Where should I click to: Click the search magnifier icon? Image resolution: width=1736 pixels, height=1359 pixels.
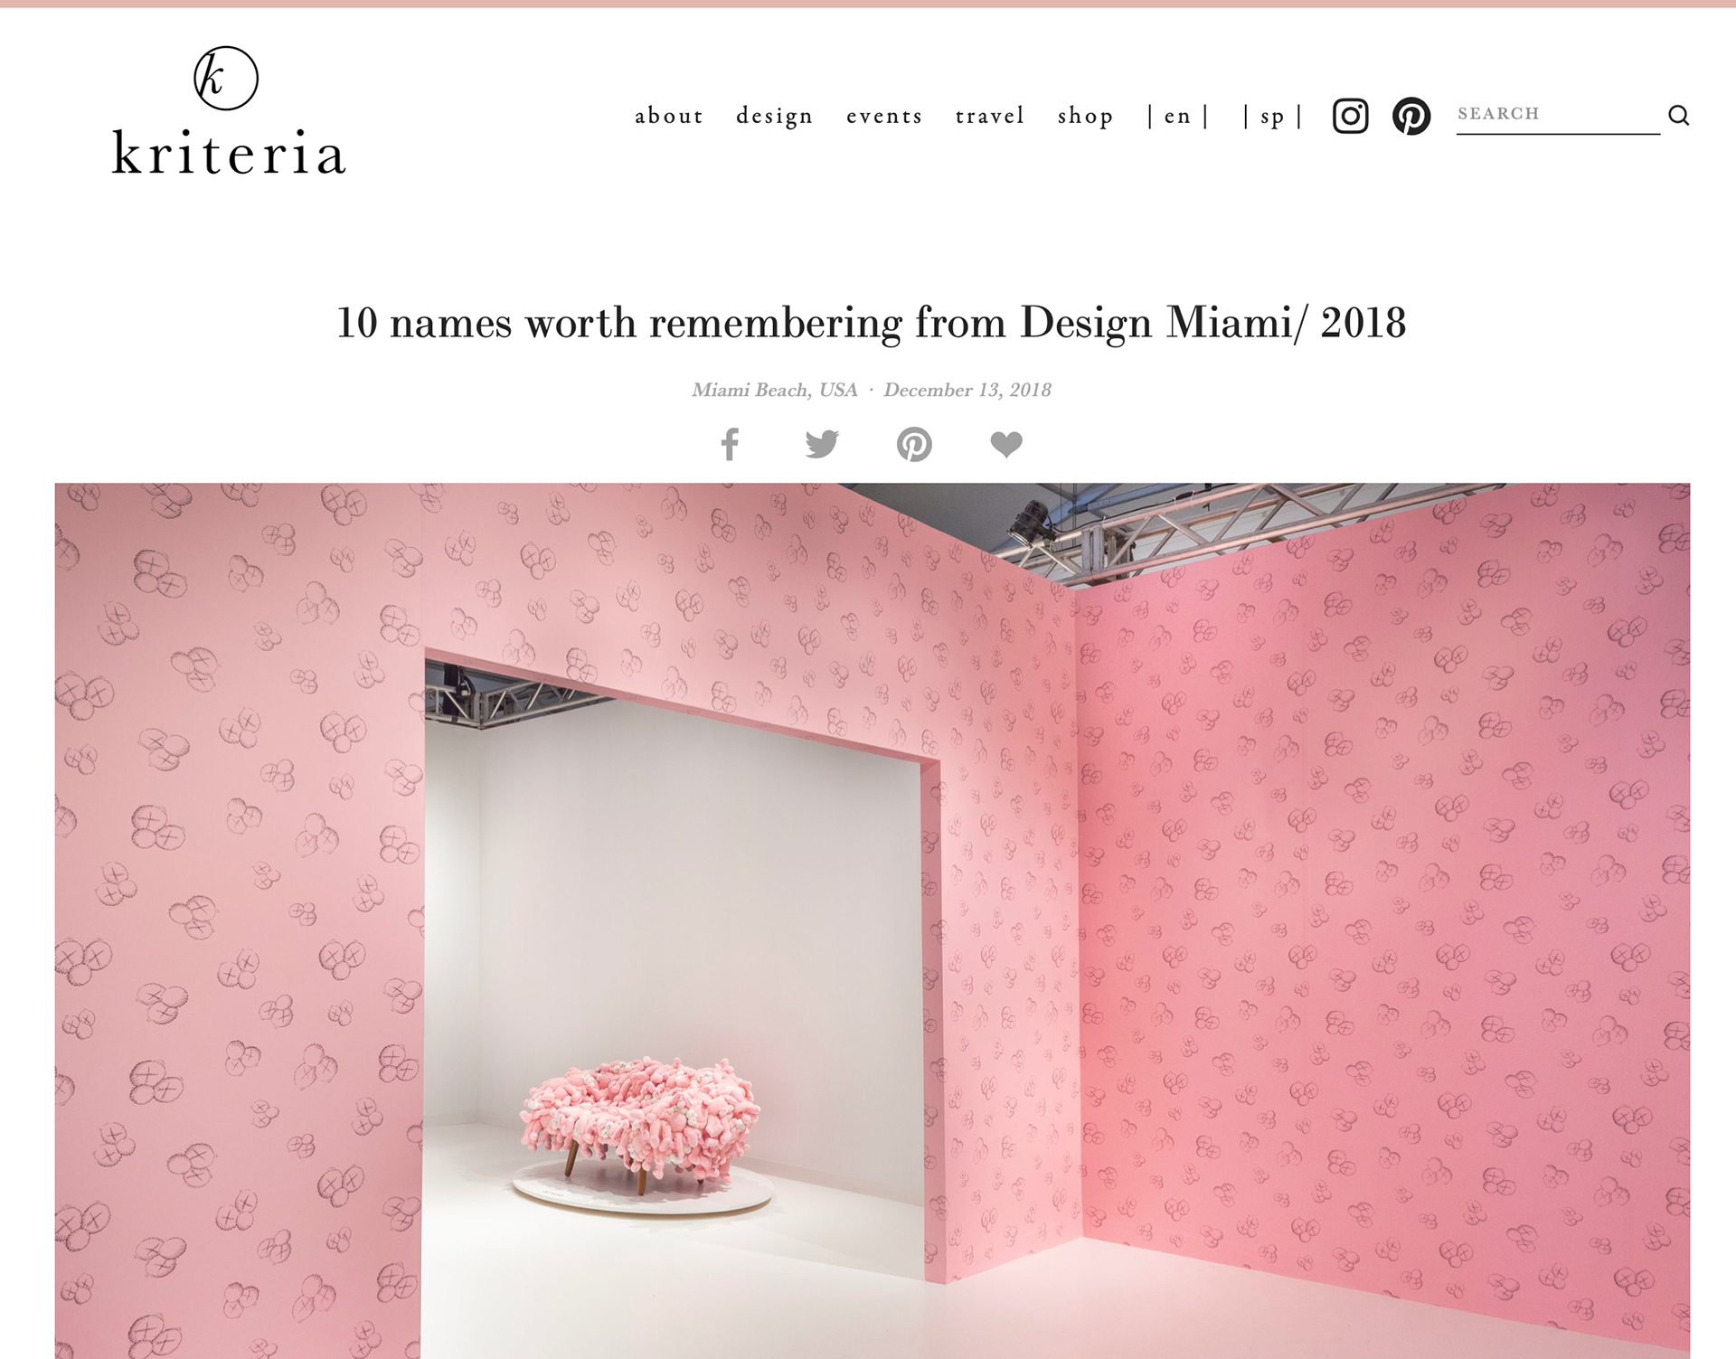pos(1678,115)
